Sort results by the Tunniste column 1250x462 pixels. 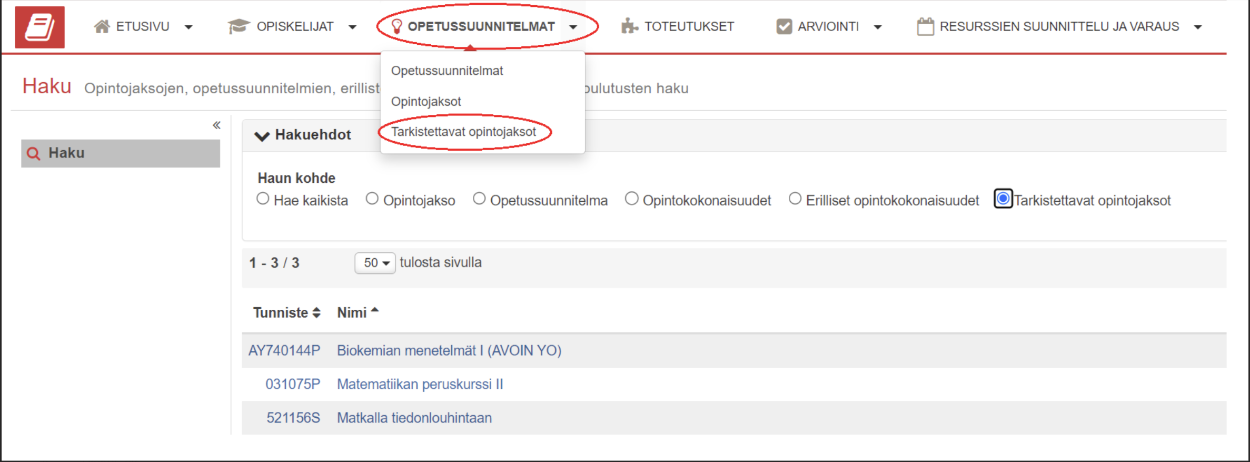click(286, 313)
